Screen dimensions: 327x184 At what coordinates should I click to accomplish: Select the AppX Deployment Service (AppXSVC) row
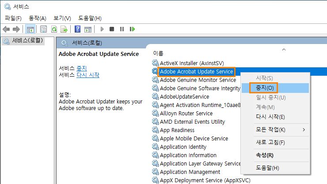pyautogui.click(x=205, y=180)
